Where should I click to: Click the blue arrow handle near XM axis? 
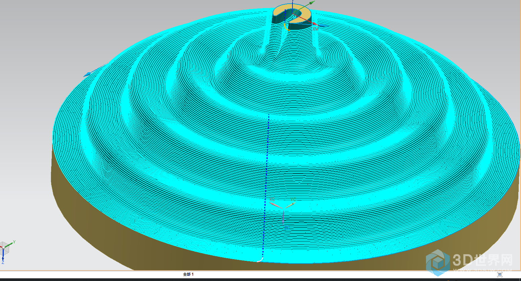pyautogui.click(x=323, y=26)
